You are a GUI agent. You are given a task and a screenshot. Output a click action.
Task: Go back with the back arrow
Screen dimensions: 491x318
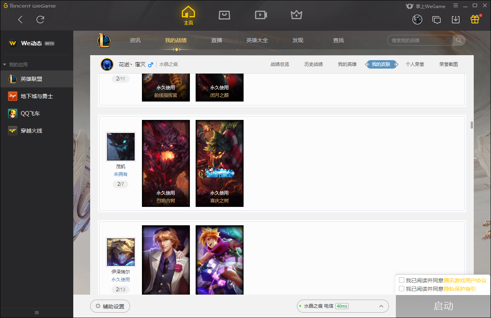click(20, 20)
